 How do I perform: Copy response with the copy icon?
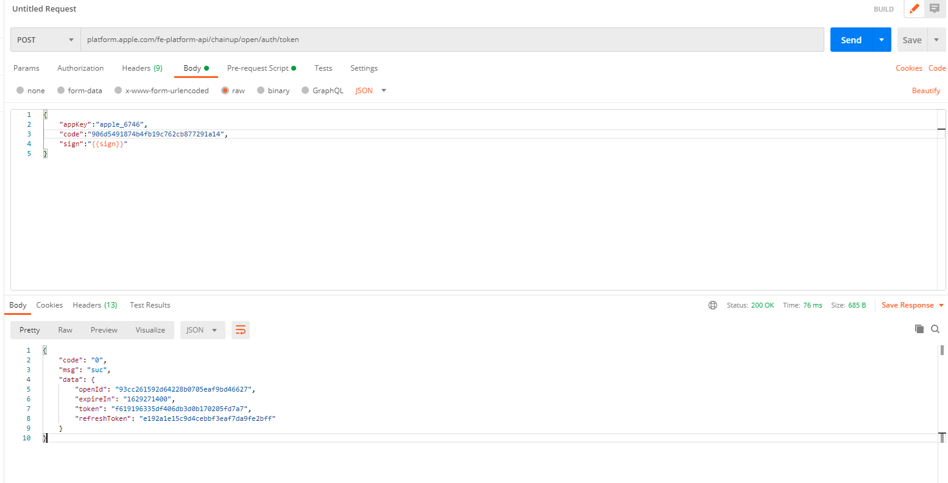(x=919, y=329)
